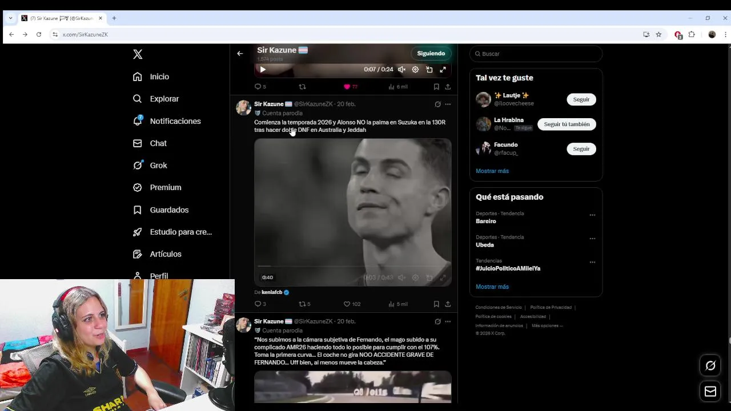The height and width of the screenshot is (411, 731).
Task: Like the post with 102 likes
Action: (x=352, y=304)
